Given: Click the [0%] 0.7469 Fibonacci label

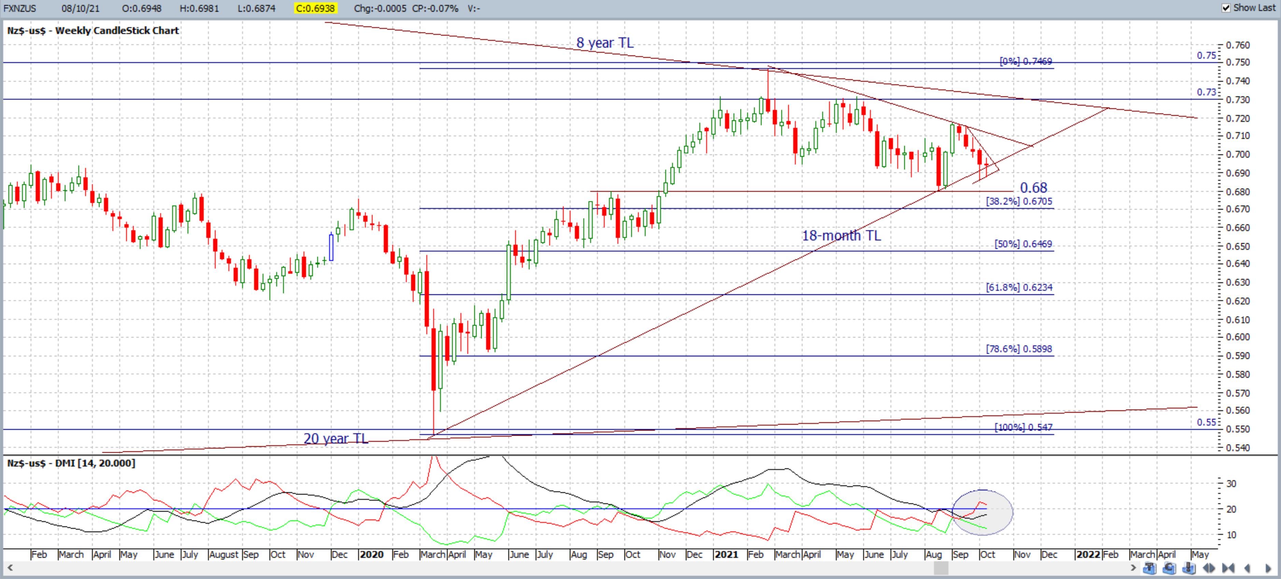Looking at the screenshot, I should point(1026,61).
